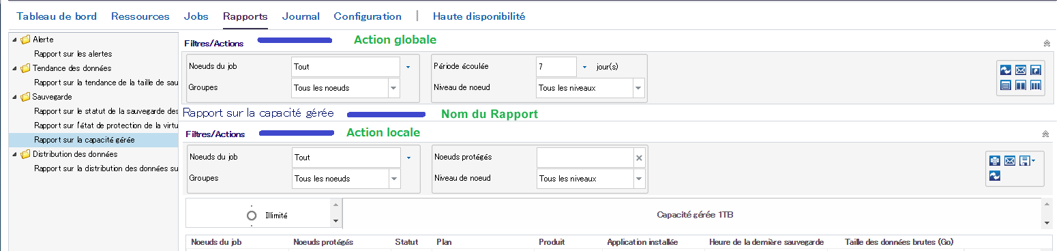Open the Période écoulée dropdown arrow
The image size is (1063, 251).
click(x=585, y=67)
